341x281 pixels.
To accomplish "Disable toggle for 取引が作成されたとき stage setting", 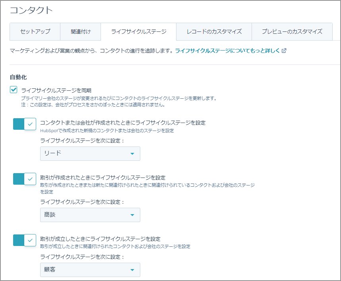I will [x=25, y=179].
